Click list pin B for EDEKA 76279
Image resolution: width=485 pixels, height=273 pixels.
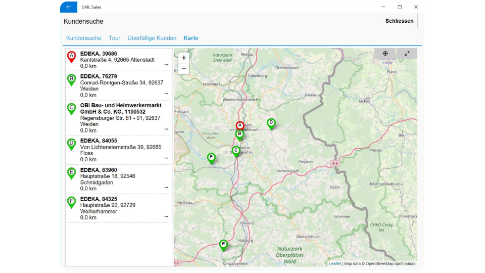(x=71, y=80)
